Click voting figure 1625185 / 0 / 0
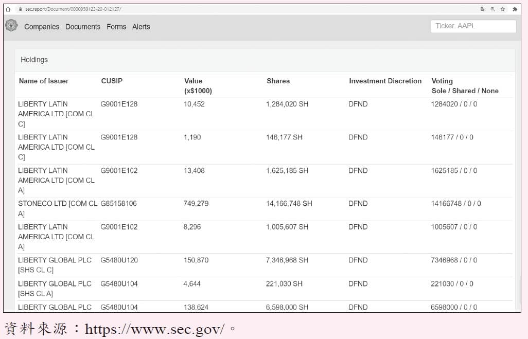The height and width of the screenshot is (339, 528). [454, 171]
